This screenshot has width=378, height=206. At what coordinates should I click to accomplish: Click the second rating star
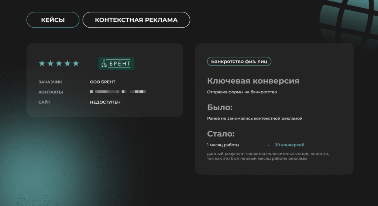coord(51,63)
